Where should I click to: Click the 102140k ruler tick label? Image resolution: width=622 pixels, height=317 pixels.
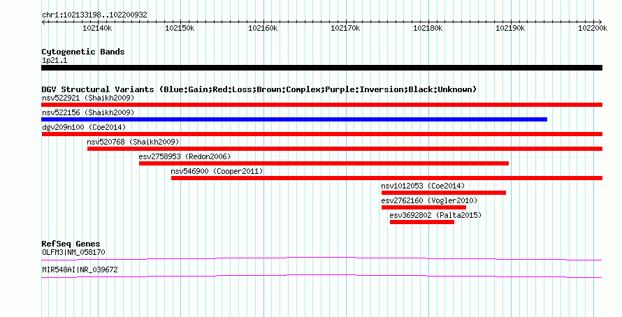point(97,28)
